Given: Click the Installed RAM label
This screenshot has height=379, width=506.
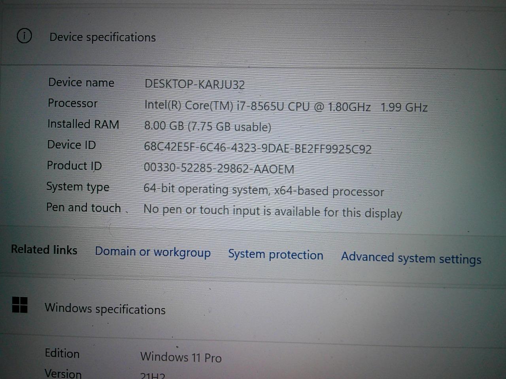Looking at the screenshot, I should tap(83, 124).
